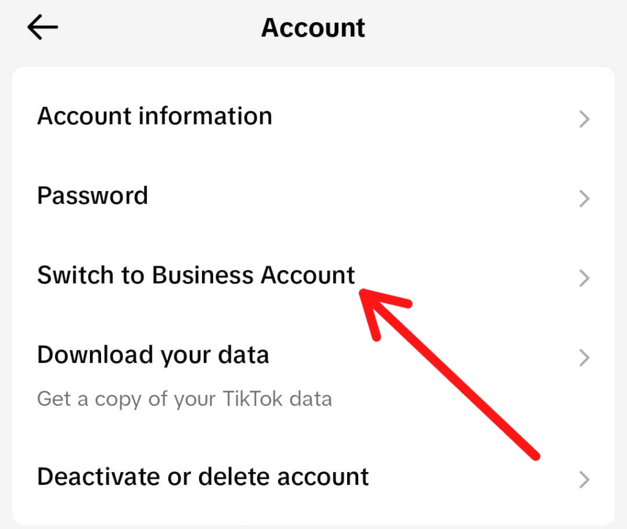Screen dimensions: 627x529
Task: Click the chevron icon beside Password
Action: click(x=584, y=199)
